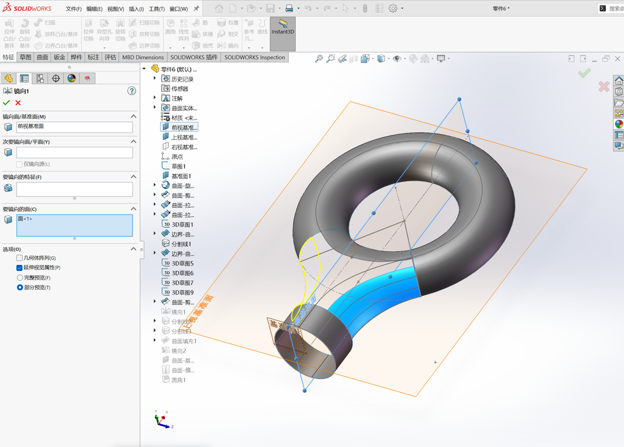Collapse the 要镜向的特征 section
Screen dimensions: 624x447
[x=133, y=177]
